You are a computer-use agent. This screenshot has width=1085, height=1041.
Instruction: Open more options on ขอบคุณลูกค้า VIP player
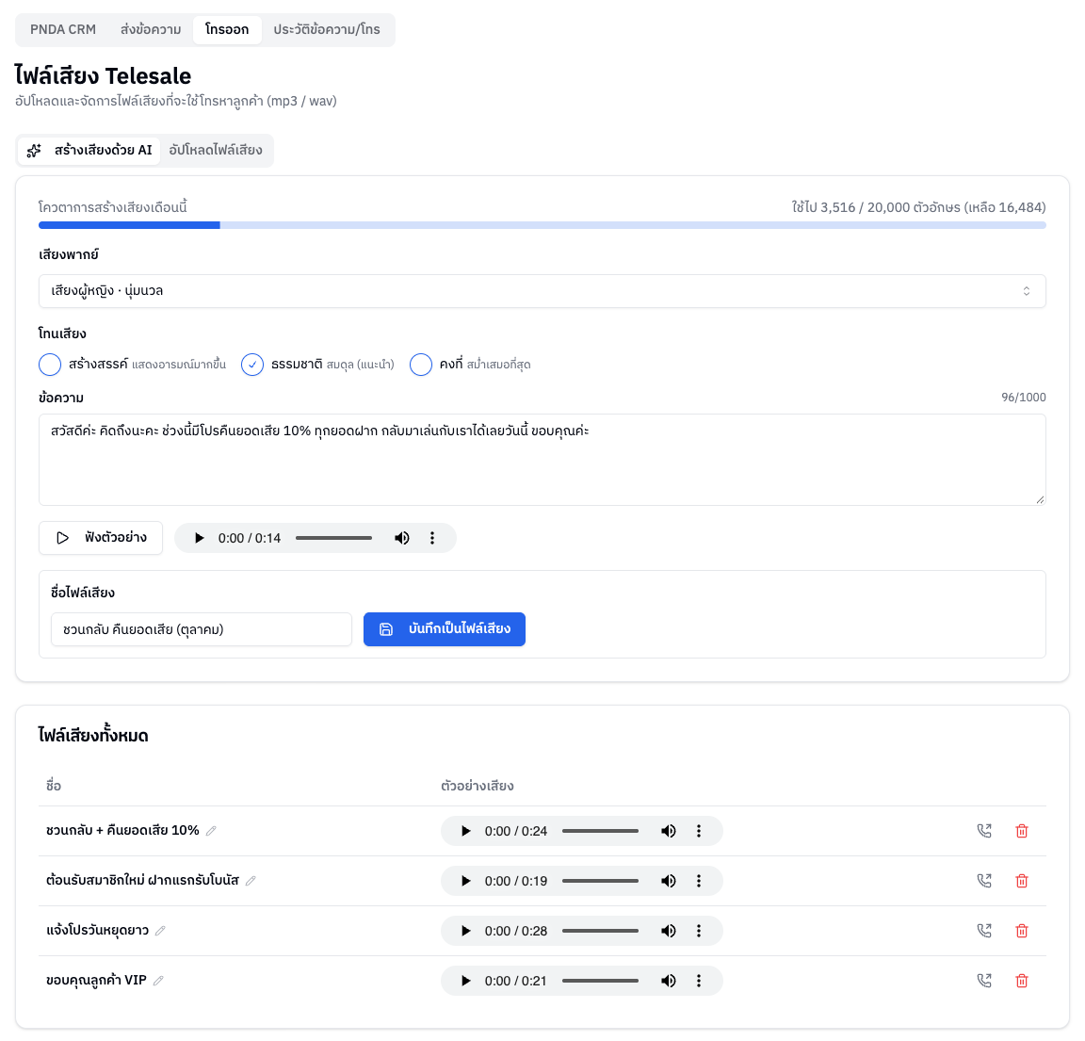click(699, 980)
